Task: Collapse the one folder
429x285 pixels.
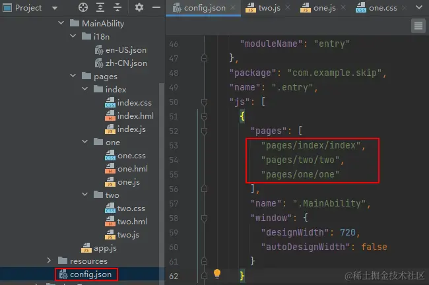Action: click(x=85, y=141)
